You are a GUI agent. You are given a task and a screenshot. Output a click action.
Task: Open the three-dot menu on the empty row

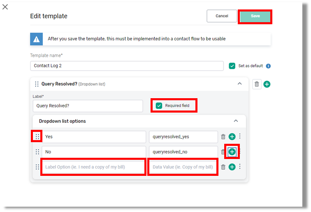pyautogui.click(x=240, y=167)
